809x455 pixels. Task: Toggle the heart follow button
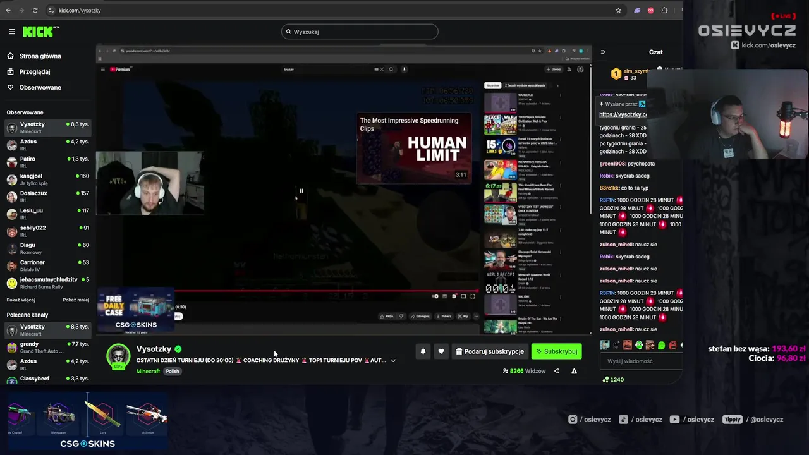pyautogui.click(x=441, y=351)
